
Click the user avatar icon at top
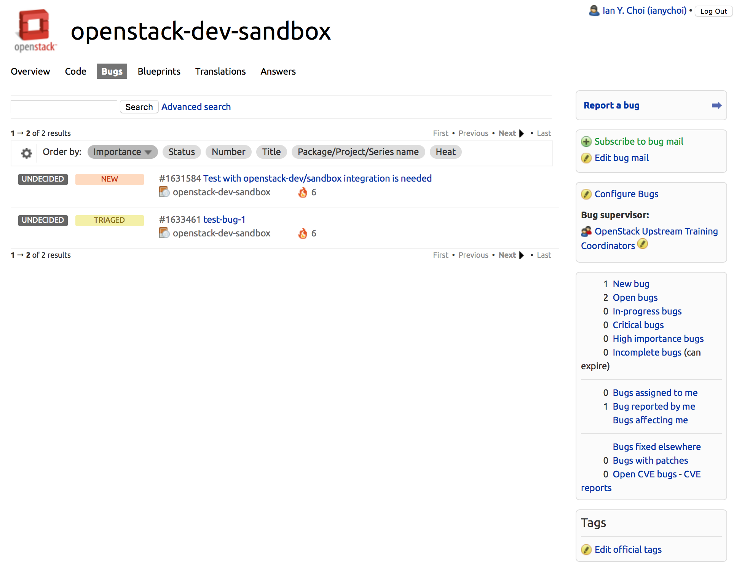(x=594, y=11)
